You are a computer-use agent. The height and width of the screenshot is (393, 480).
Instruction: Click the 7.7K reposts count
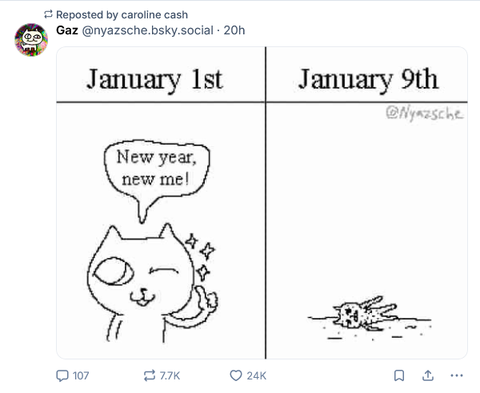[x=170, y=375]
